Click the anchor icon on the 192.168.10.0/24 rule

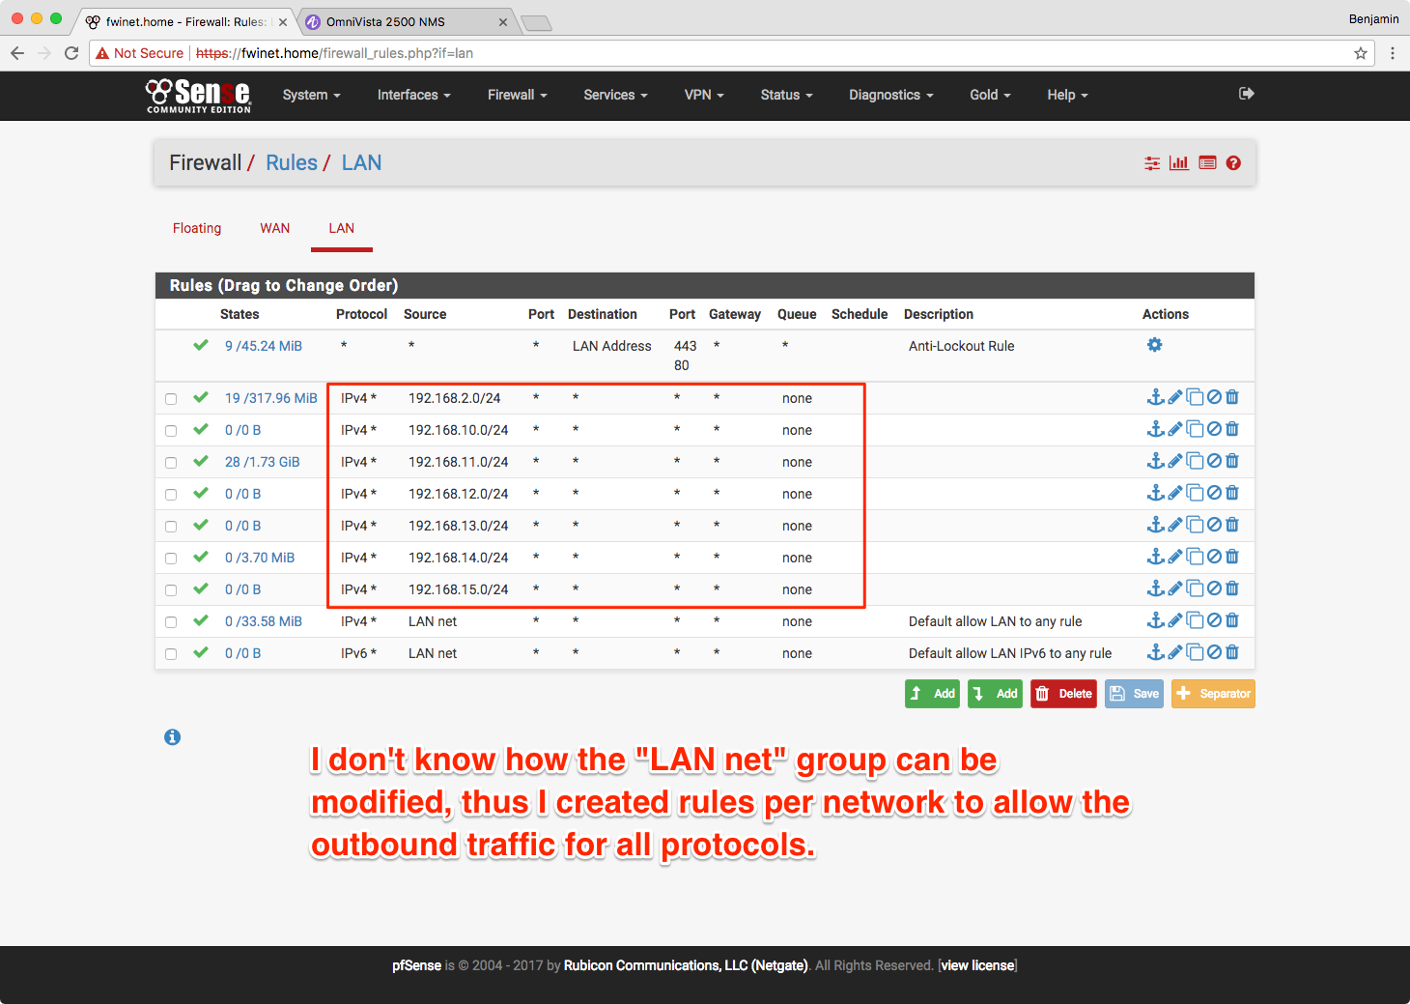point(1155,429)
